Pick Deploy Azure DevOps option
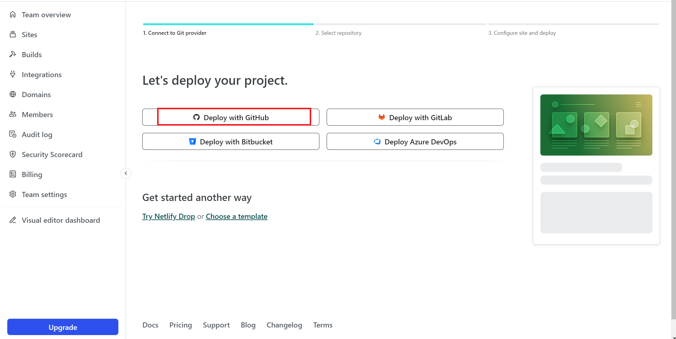 point(415,142)
